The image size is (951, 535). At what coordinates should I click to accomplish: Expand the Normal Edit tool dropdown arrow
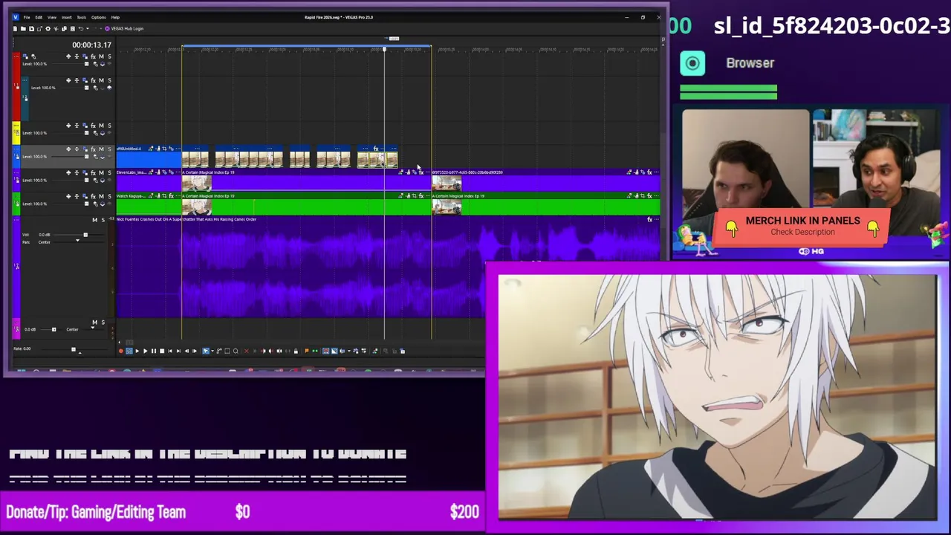point(212,351)
